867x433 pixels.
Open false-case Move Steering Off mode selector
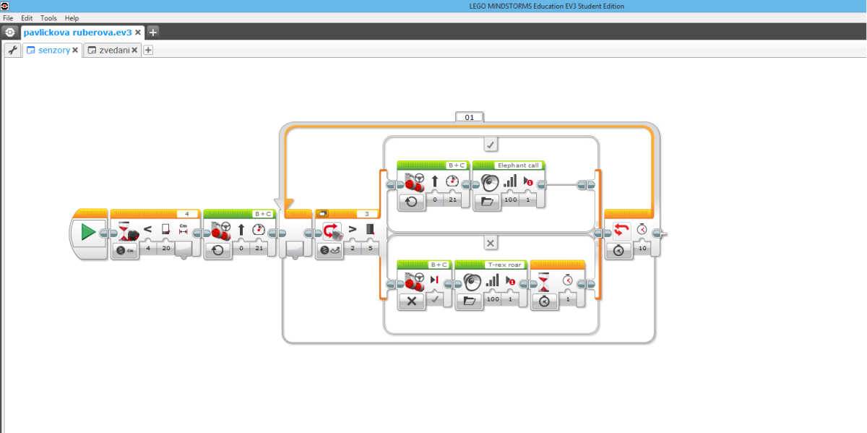click(x=412, y=301)
